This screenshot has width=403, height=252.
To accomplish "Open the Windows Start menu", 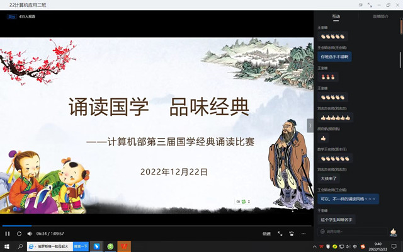I will [6, 246].
